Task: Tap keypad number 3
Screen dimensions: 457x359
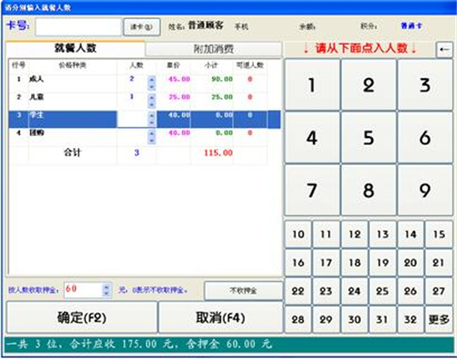Action: coord(425,85)
